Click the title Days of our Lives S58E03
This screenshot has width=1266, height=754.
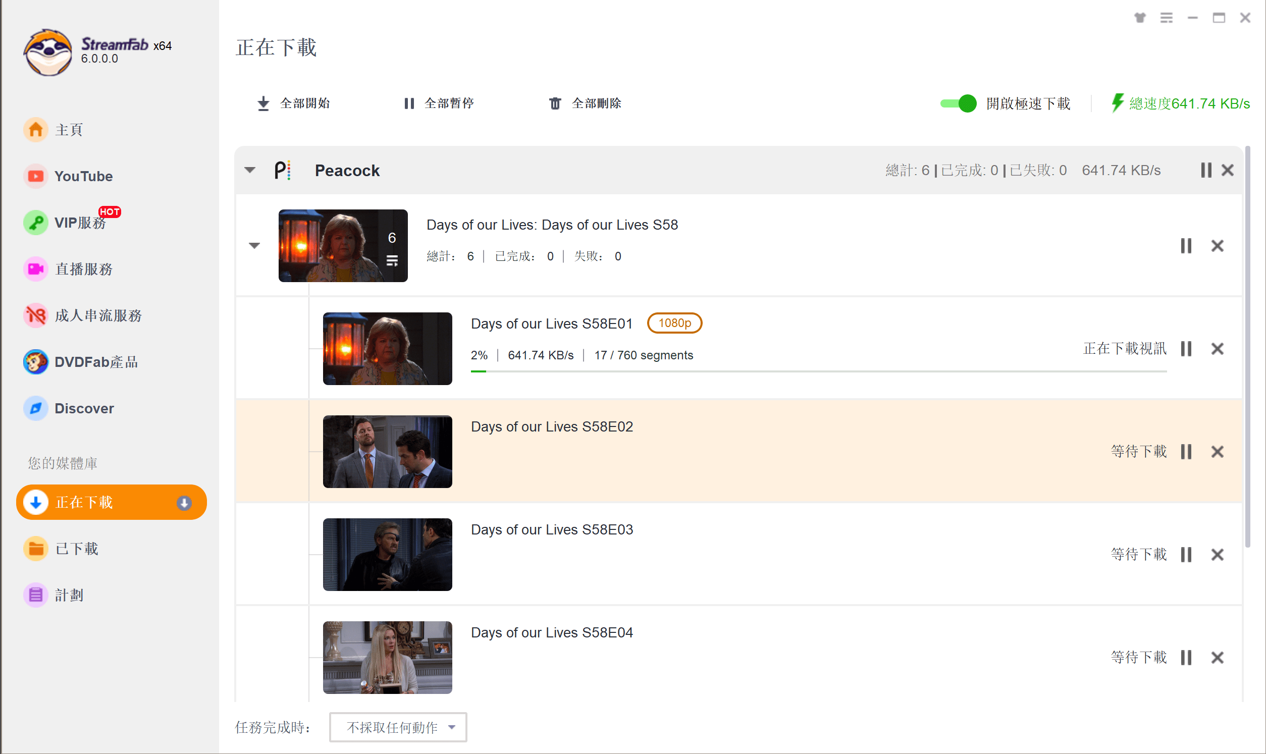pyautogui.click(x=552, y=530)
